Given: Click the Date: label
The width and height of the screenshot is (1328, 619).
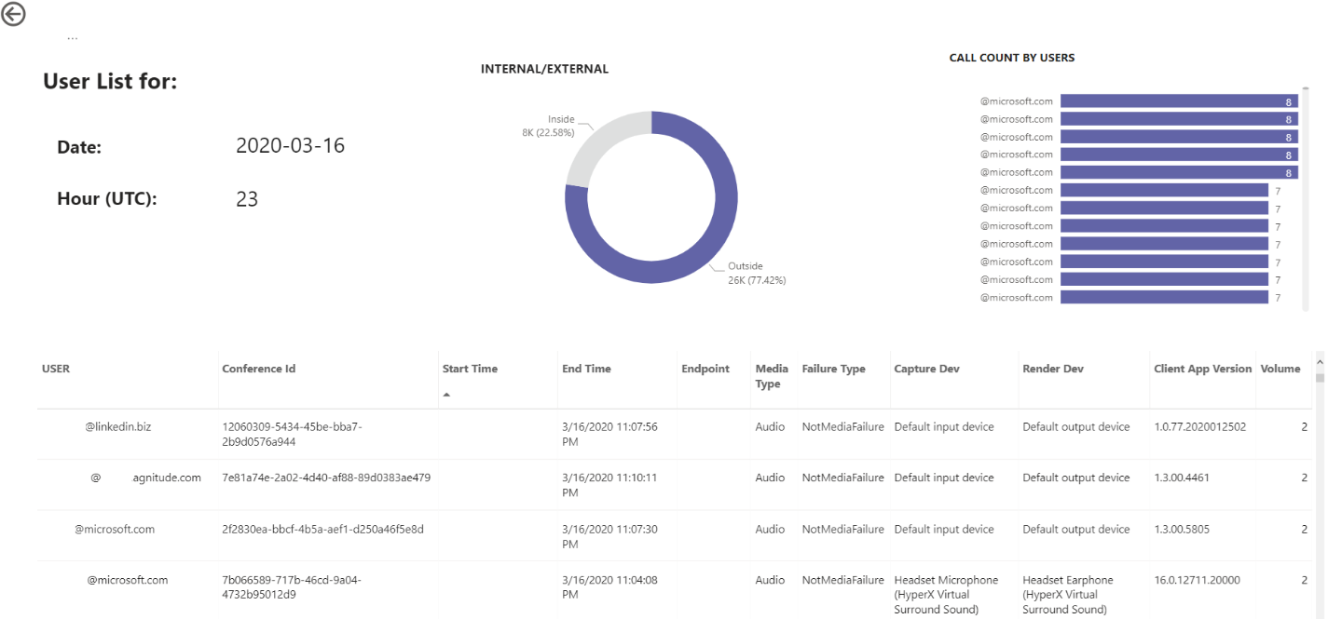Looking at the screenshot, I should (x=79, y=147).
